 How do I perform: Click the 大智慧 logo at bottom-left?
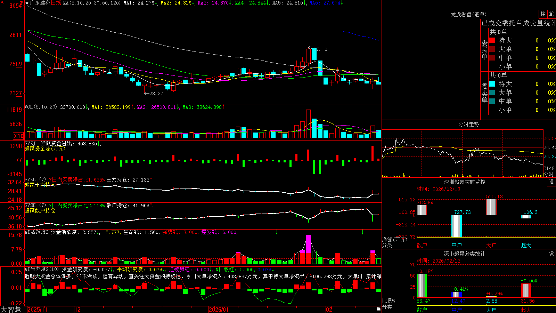point(11,310)
